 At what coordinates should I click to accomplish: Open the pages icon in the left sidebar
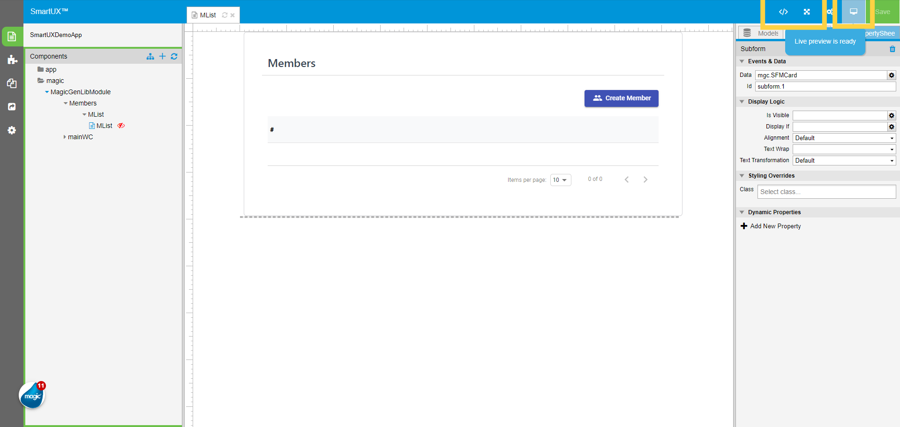tap(11, 36)
